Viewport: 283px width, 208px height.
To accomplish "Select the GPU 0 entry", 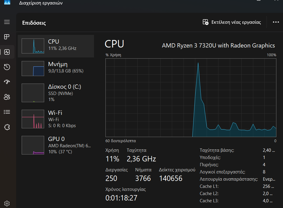I will click(x=56, y=145).
